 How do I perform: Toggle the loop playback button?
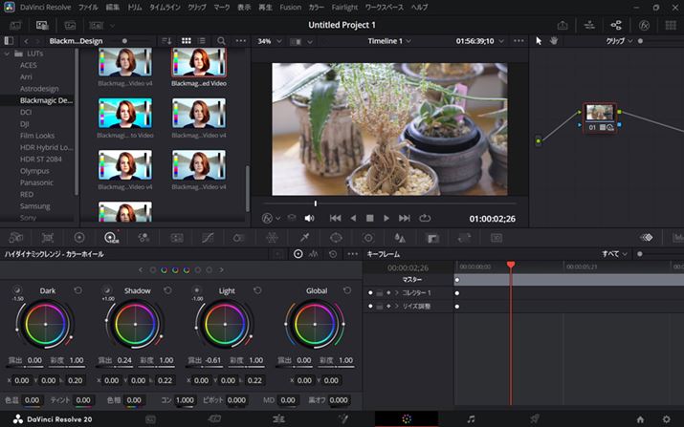pos(425,218)
